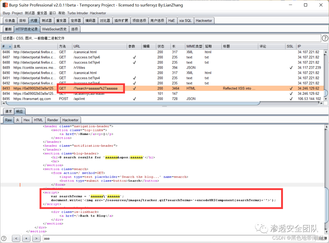Switch to the 重发器 tab
Screen dimensions: 329x243
[x=61, y=21]
